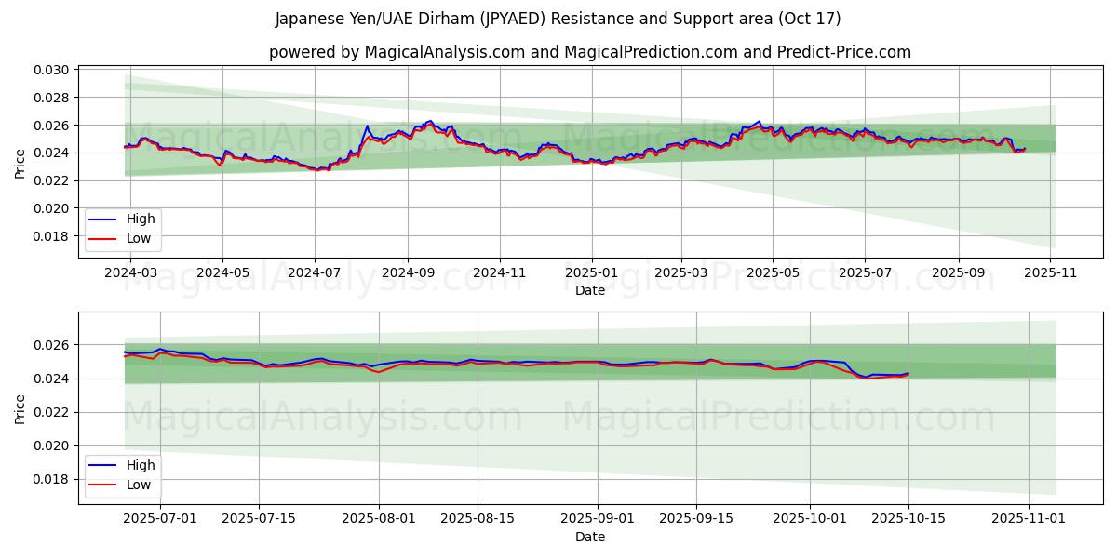Click the 2024-09 date tick label
The height and width of the screenshot is (558, 1117).
[x=408, y=273]
